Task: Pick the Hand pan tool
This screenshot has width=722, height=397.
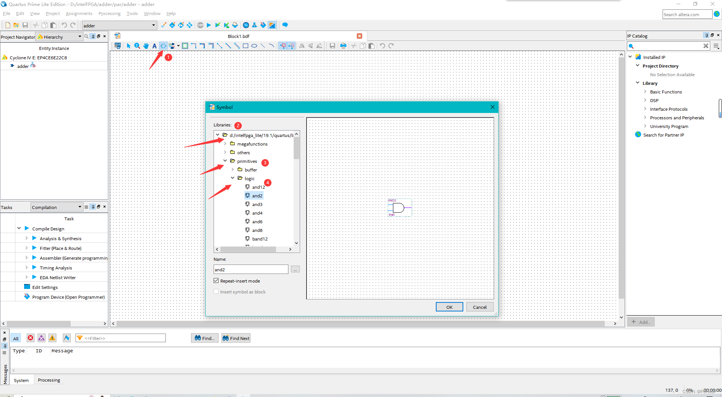Action: [146, 46]
